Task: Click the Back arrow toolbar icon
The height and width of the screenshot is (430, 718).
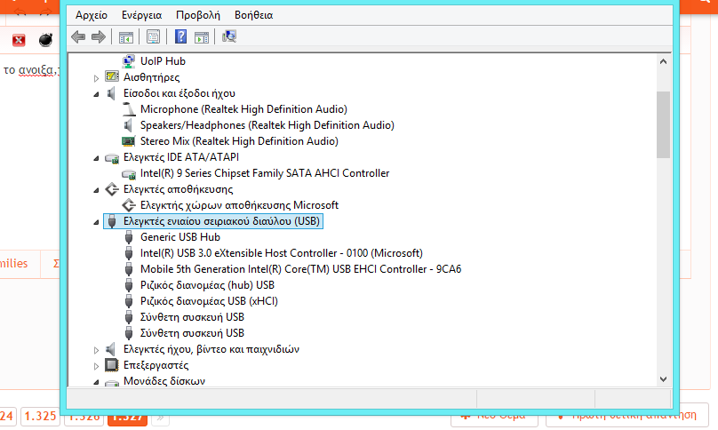Action: tap(78, 37)
